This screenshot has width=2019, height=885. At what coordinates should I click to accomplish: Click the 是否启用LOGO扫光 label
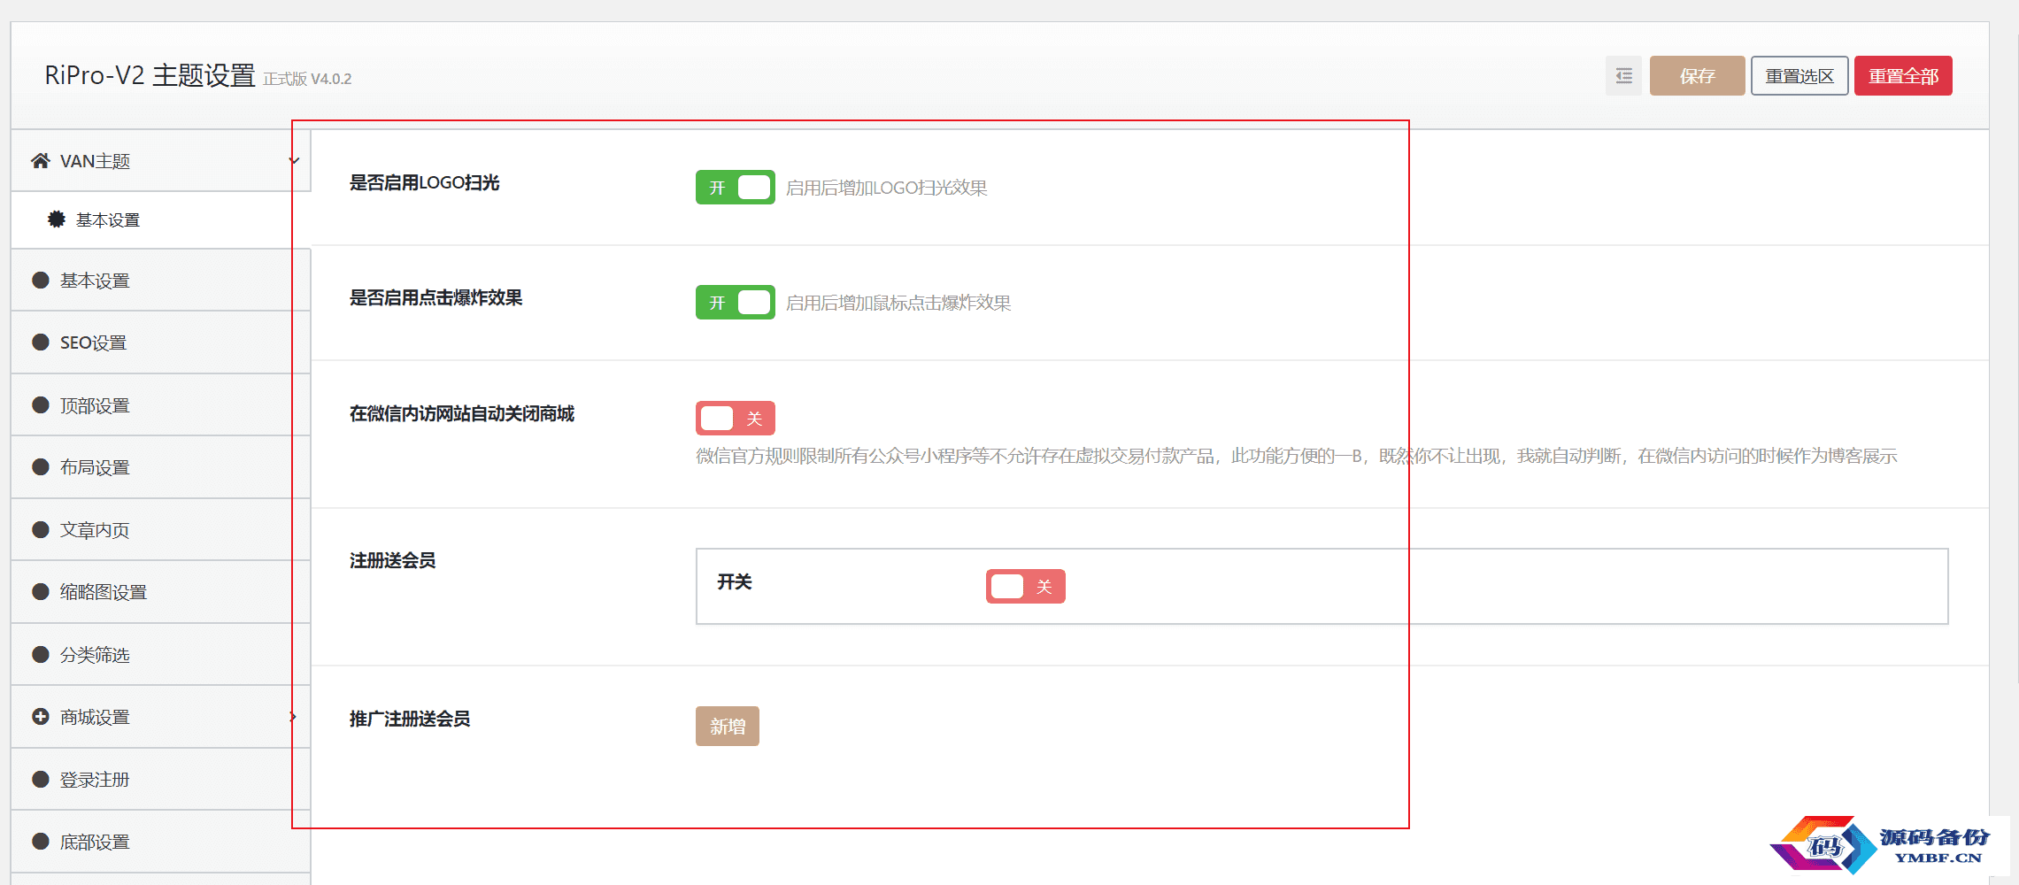point(425,183)
